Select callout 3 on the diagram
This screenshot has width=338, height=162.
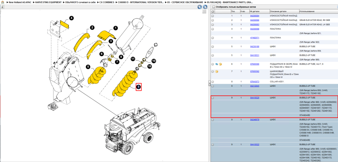tap(111, 41)
